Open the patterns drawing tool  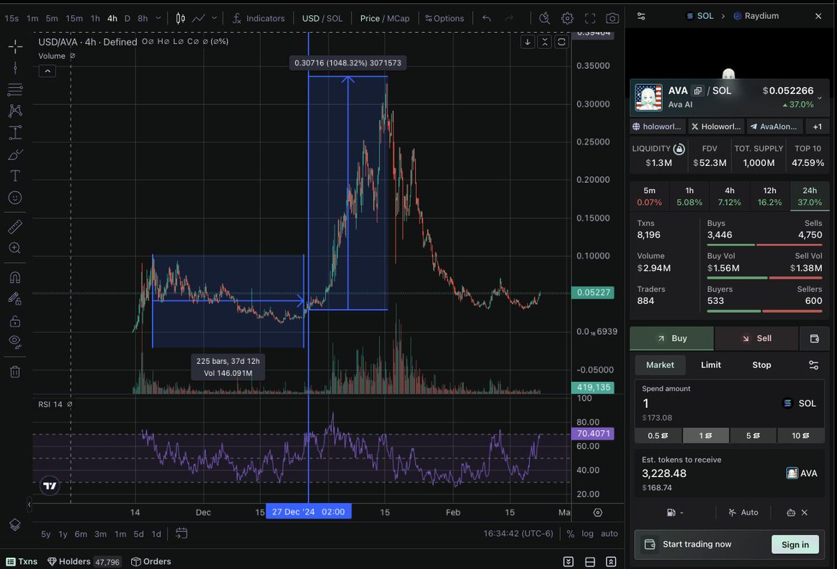click(x=15, y=111)
